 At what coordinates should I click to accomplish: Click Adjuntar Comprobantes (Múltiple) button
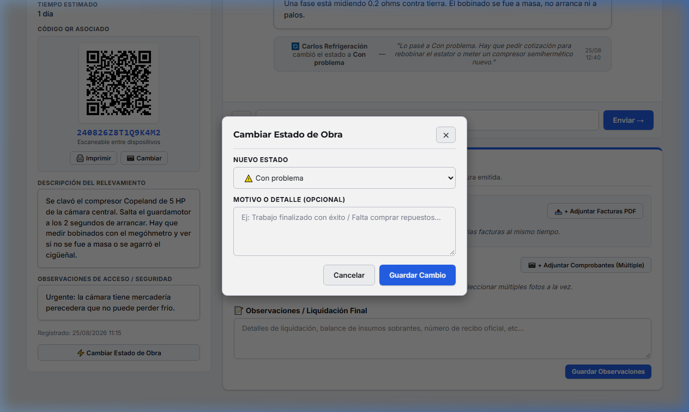pos(586,265)
